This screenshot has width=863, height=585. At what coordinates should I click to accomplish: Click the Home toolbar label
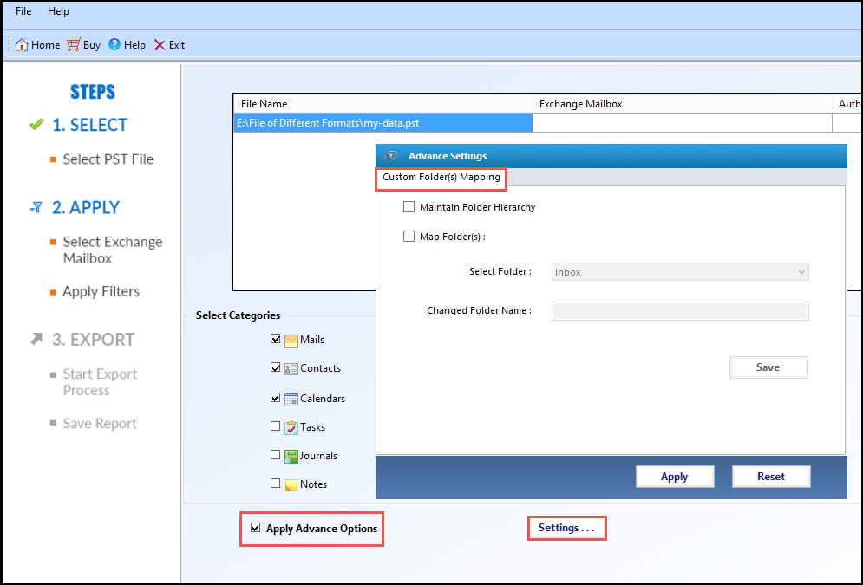point(46,45)
